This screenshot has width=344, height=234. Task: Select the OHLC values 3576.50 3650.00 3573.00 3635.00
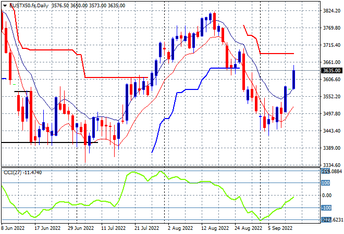tap(88, 6)
